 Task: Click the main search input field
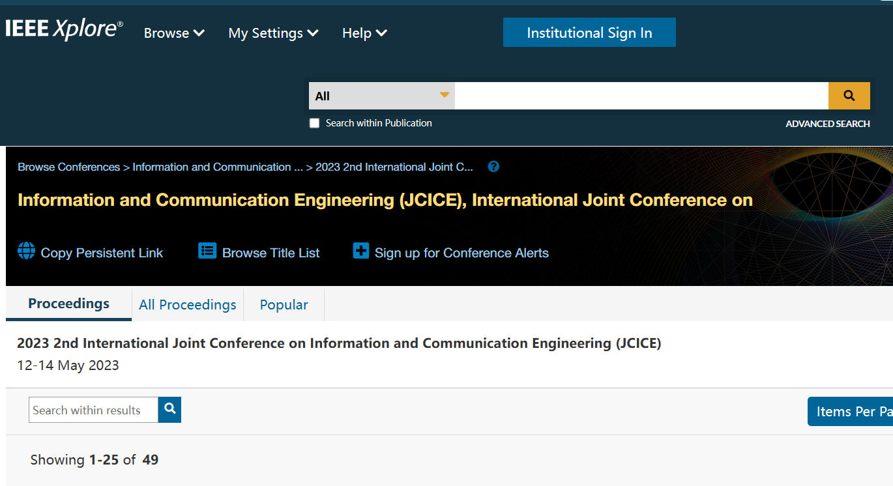coord(641,96)
